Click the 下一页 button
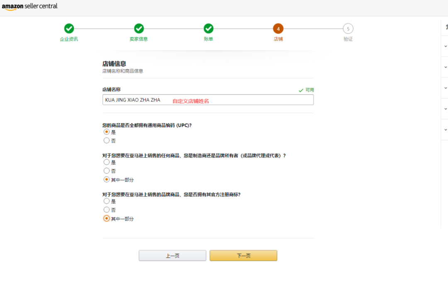 point(243,256)
